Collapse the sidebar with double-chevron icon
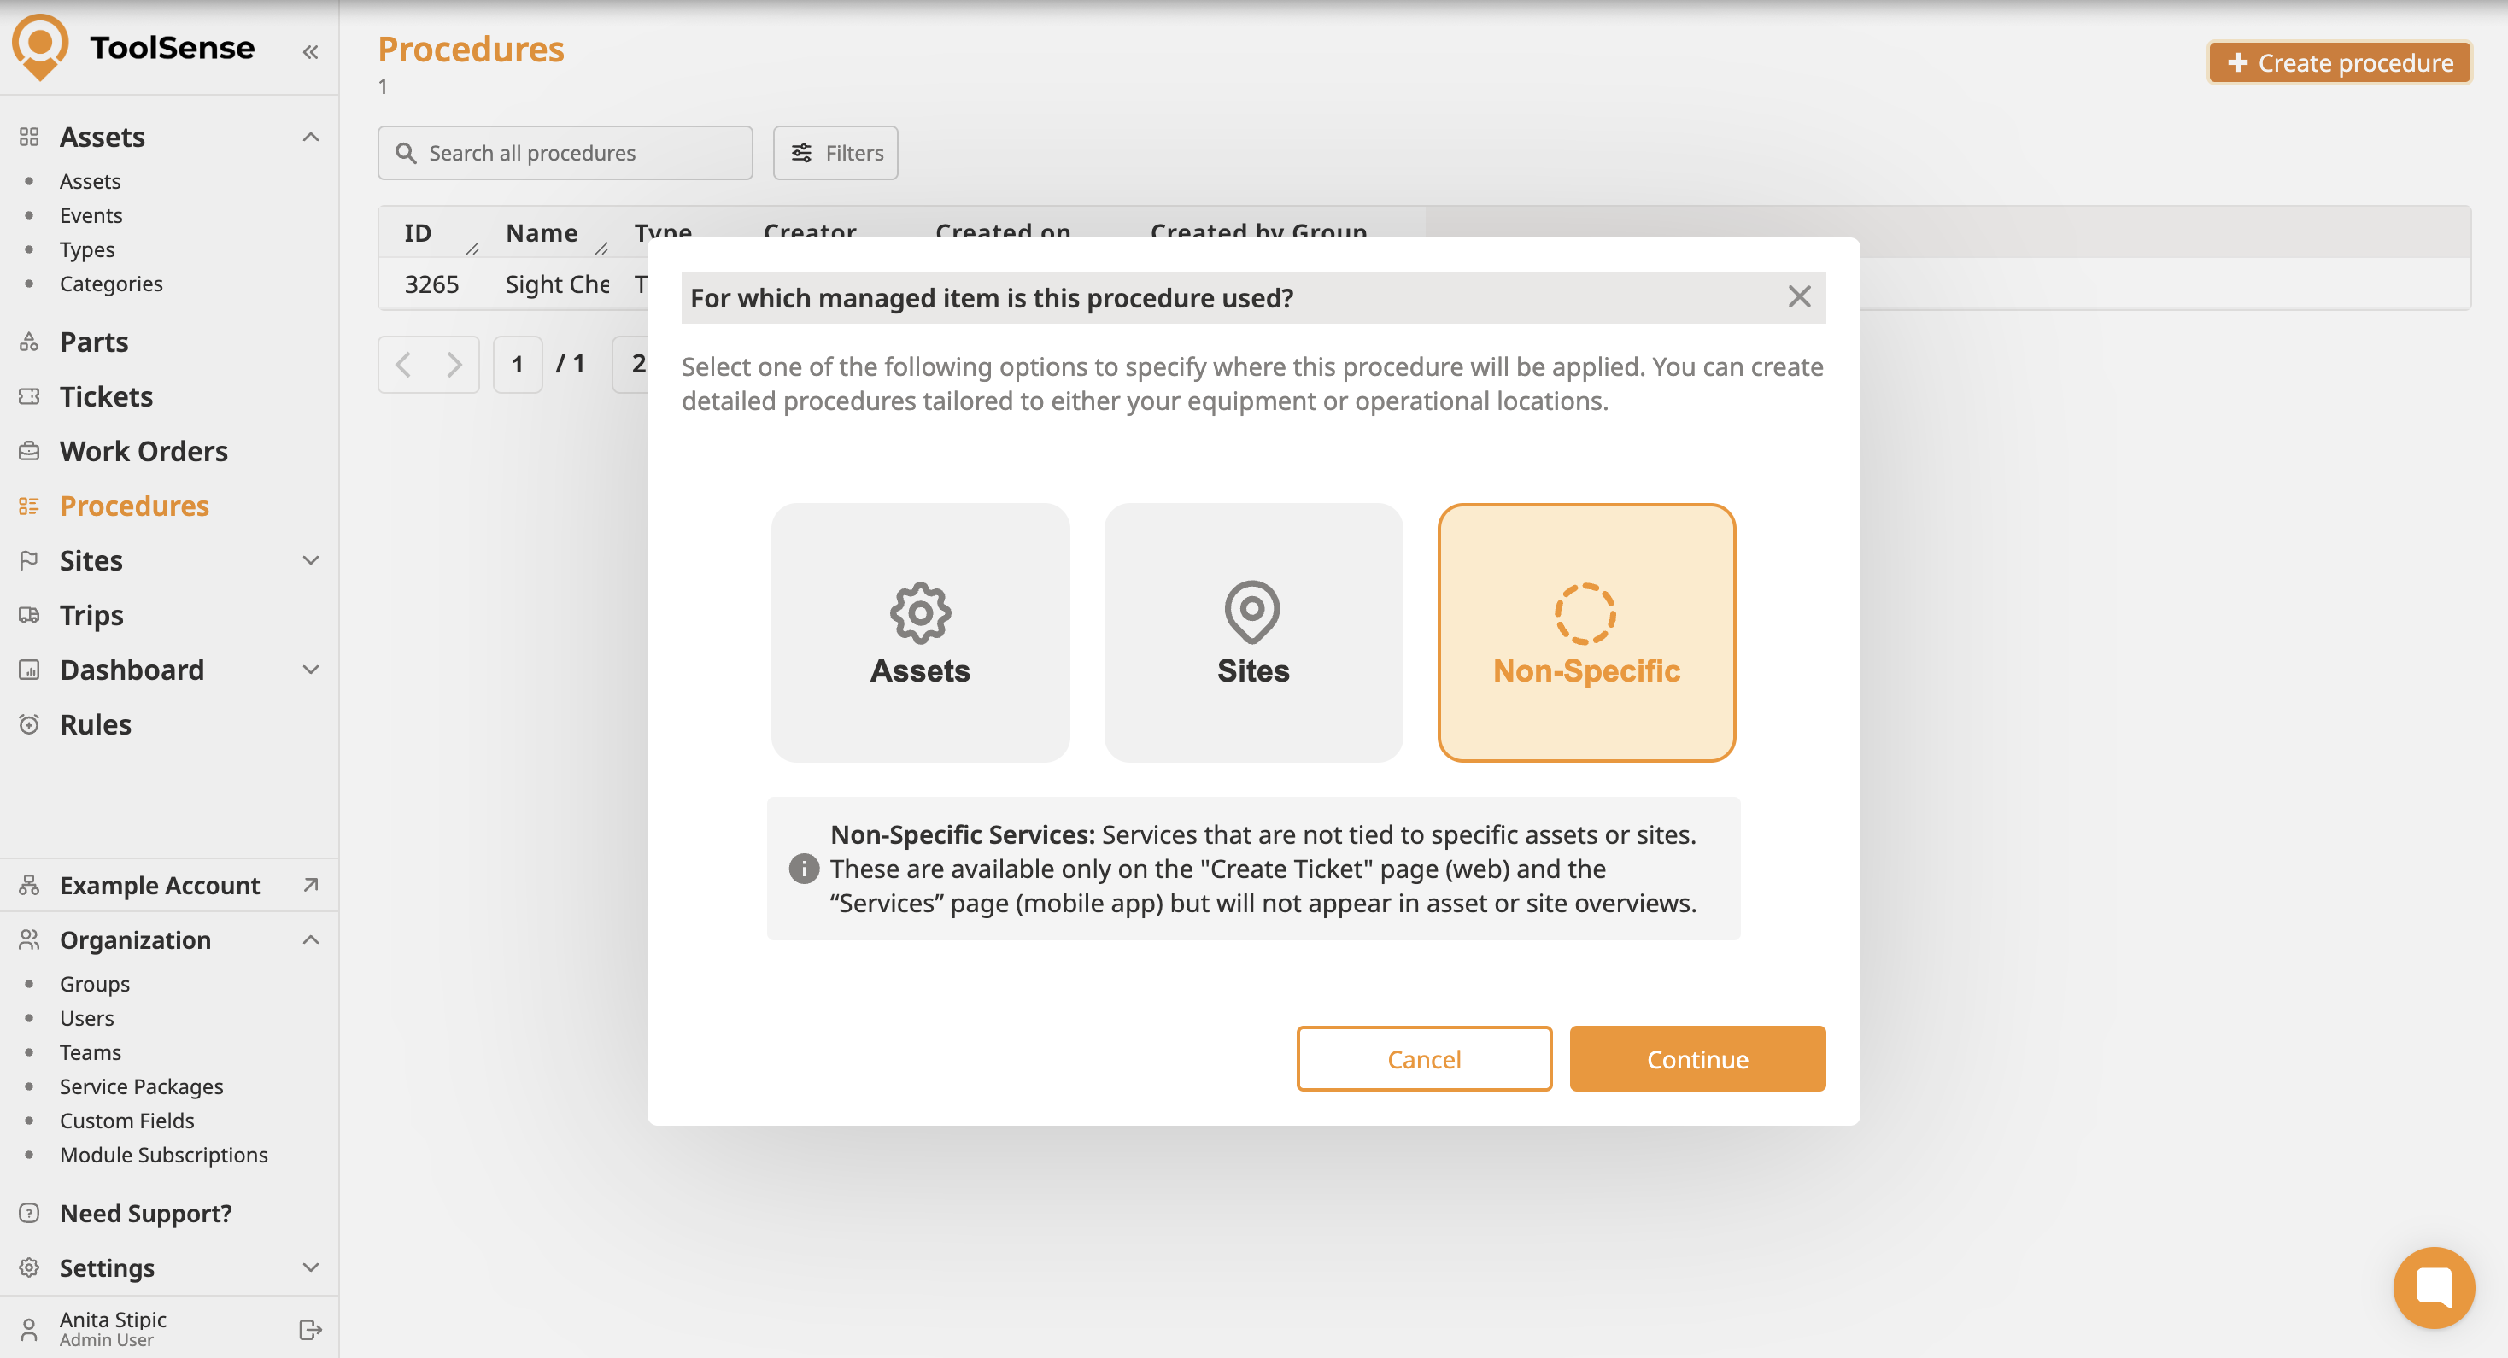 (x=311, y=53)
